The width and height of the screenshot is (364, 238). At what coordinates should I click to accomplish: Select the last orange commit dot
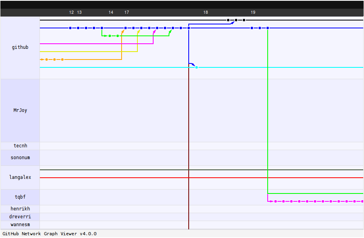click(x=62, y=59)
